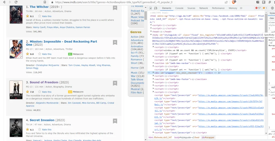This screenshot has height=141, width=275.
Task: Click the div#wrapper breadcrumb
Action: click(x=208, y=138)
